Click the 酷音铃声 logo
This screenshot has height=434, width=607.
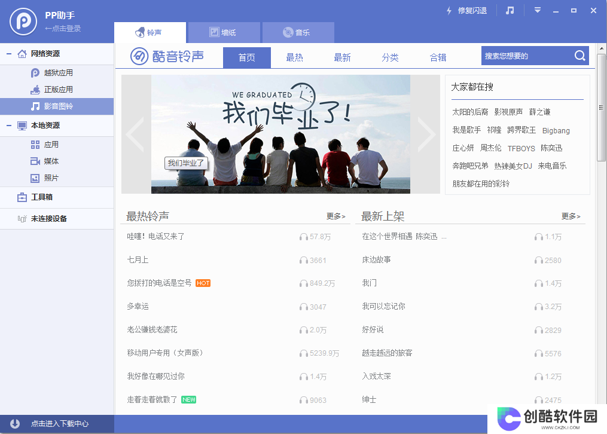[167, 56]
